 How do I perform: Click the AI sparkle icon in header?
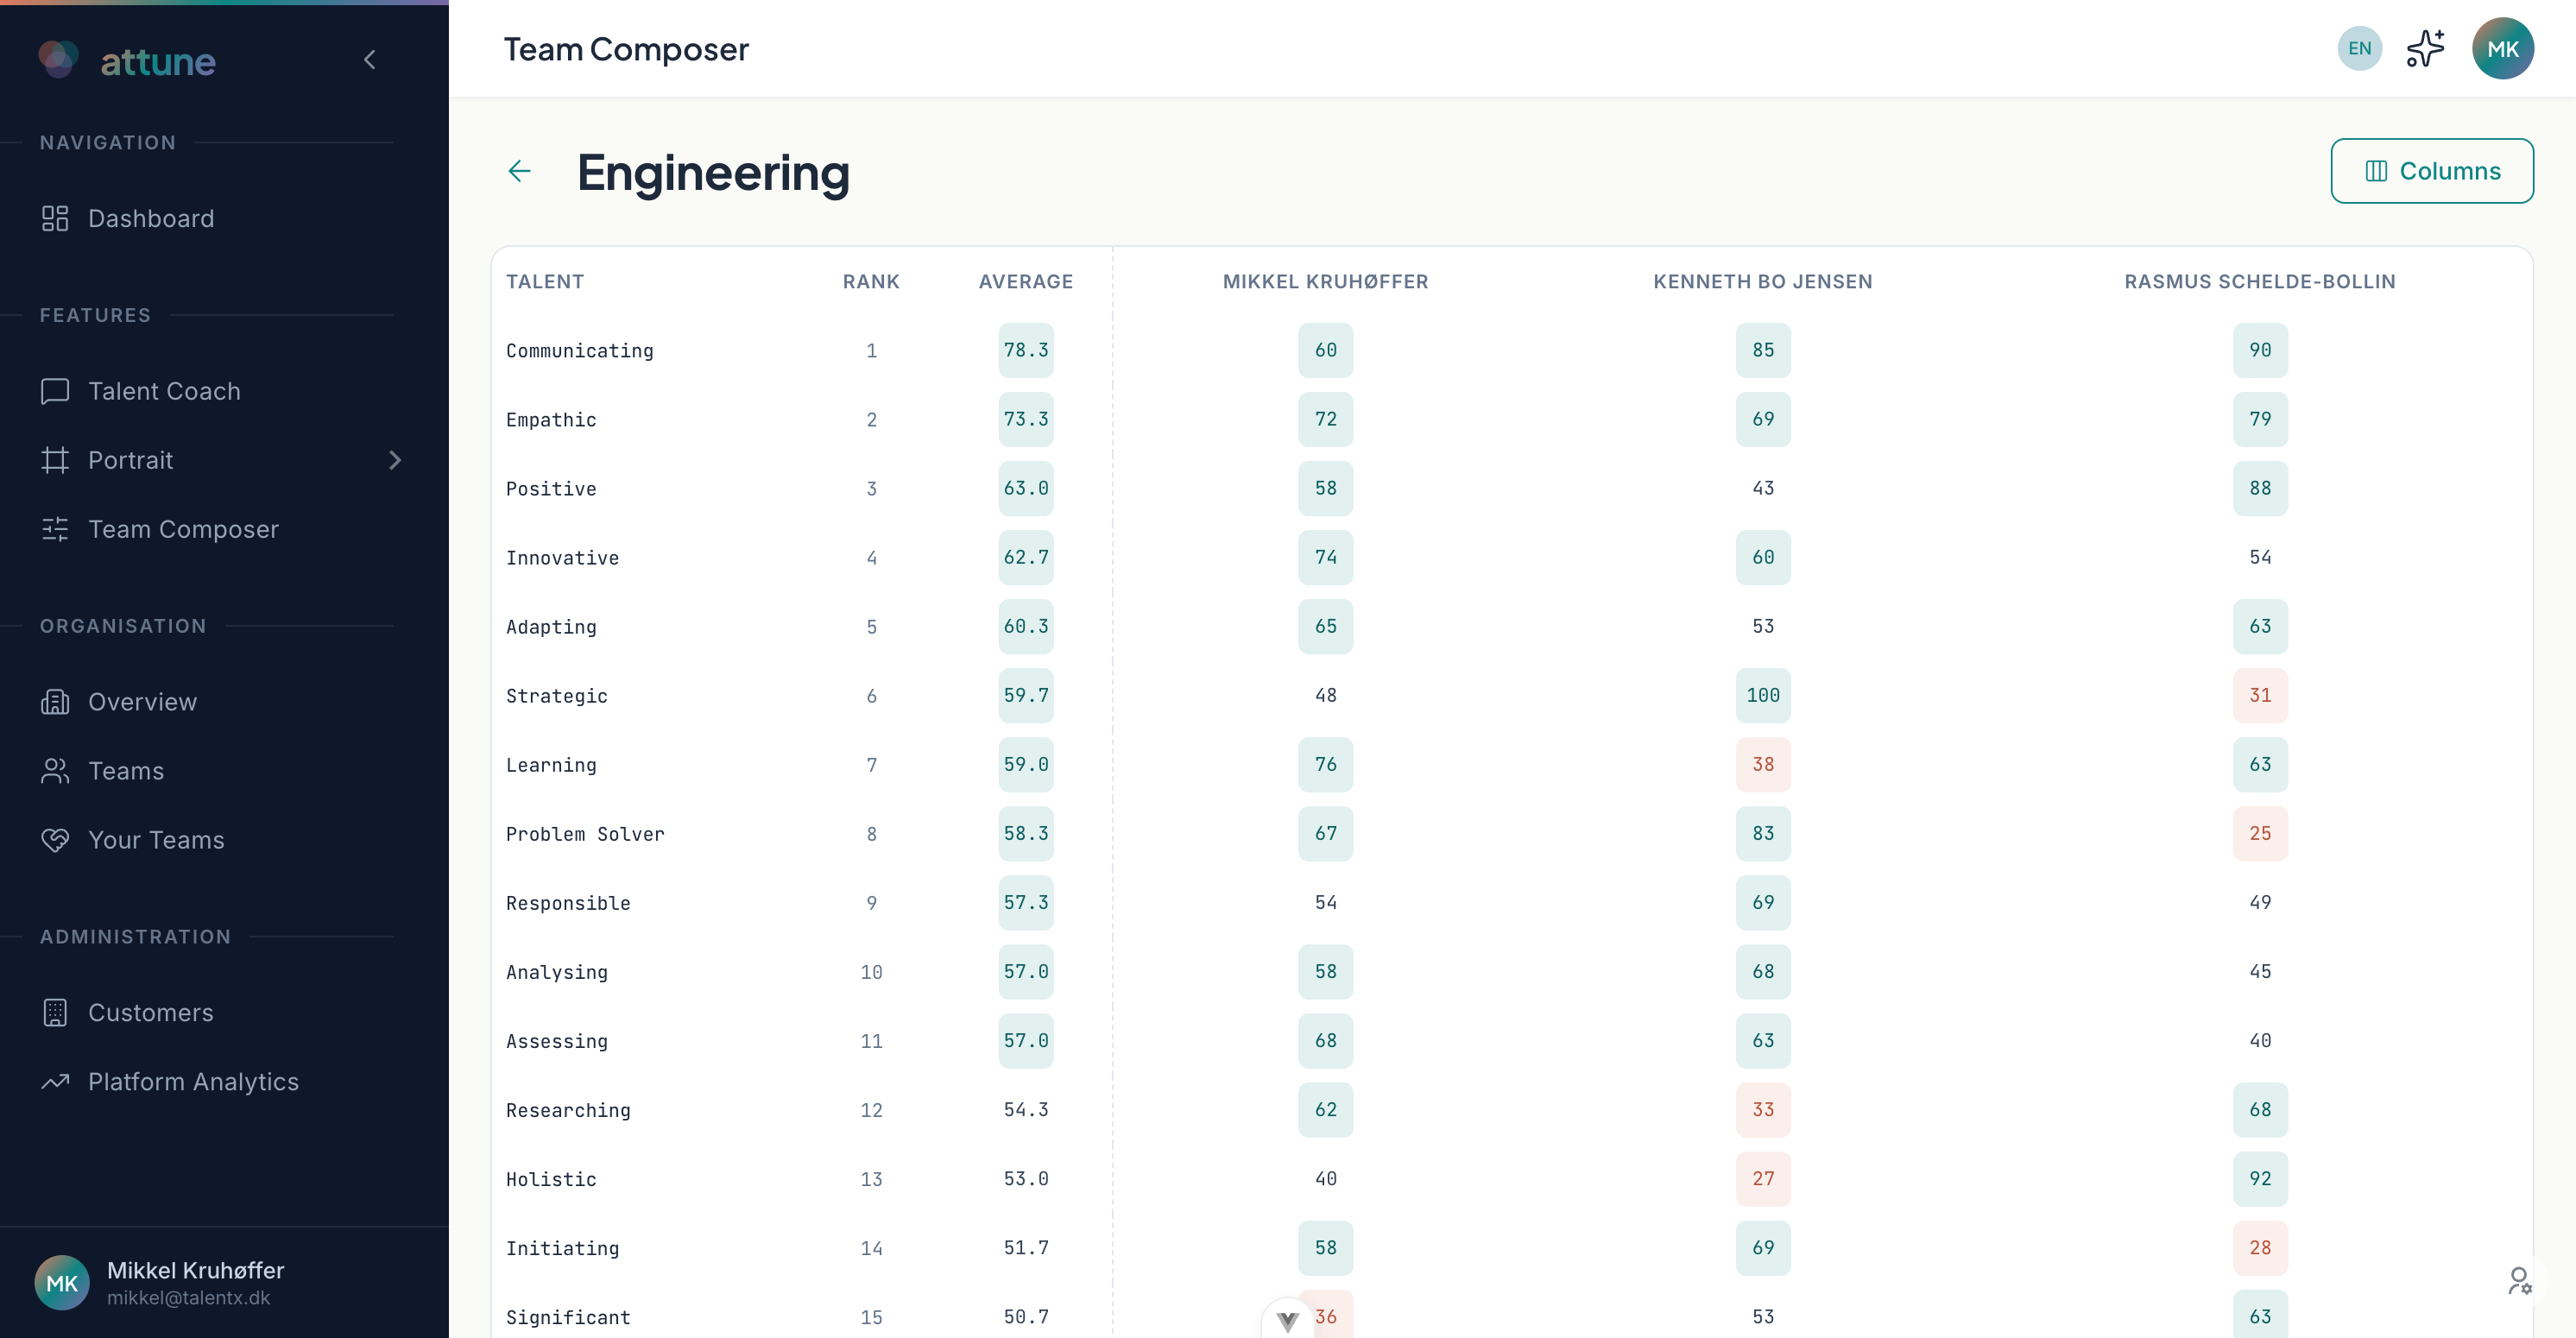2426,47
